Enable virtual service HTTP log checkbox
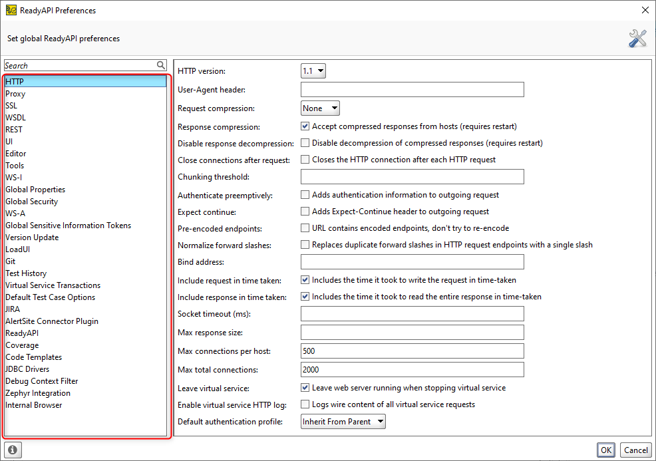The image size is (656, 461). (305, 404)
